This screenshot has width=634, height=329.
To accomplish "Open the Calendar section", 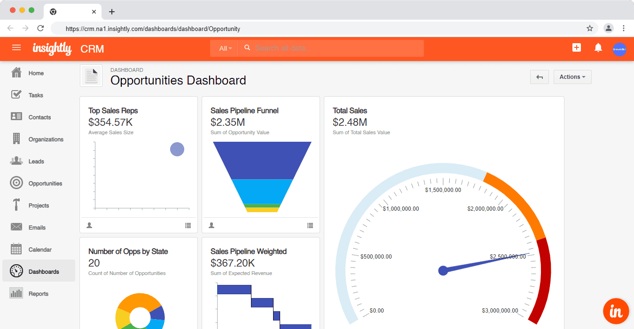I will [x=39, y=249].
